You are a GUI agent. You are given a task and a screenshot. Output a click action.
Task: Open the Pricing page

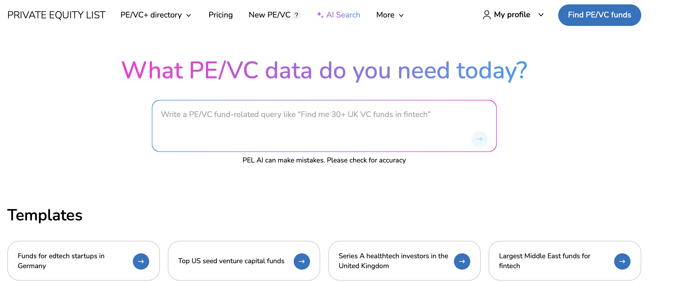coord(221,15)
